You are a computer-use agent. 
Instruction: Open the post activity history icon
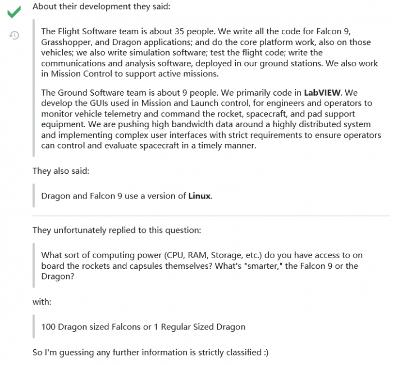click(15, 35)
